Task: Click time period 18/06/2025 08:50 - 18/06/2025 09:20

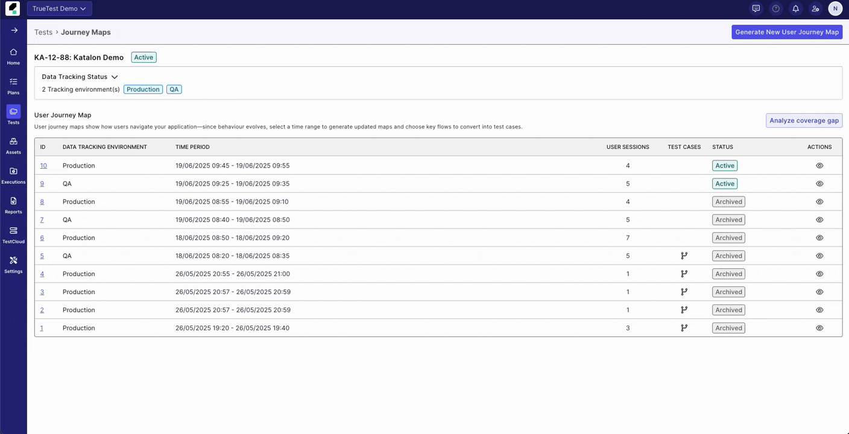Action: click(x=232, y=237)
